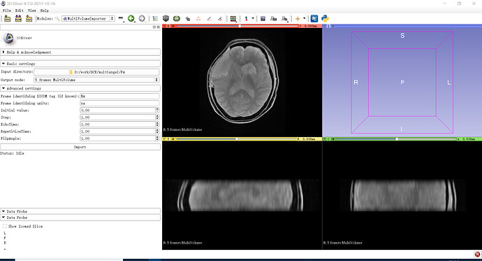Toggle the red slice view pin
The height and width of the screenshot is (261, 482).
pos(164,26)
